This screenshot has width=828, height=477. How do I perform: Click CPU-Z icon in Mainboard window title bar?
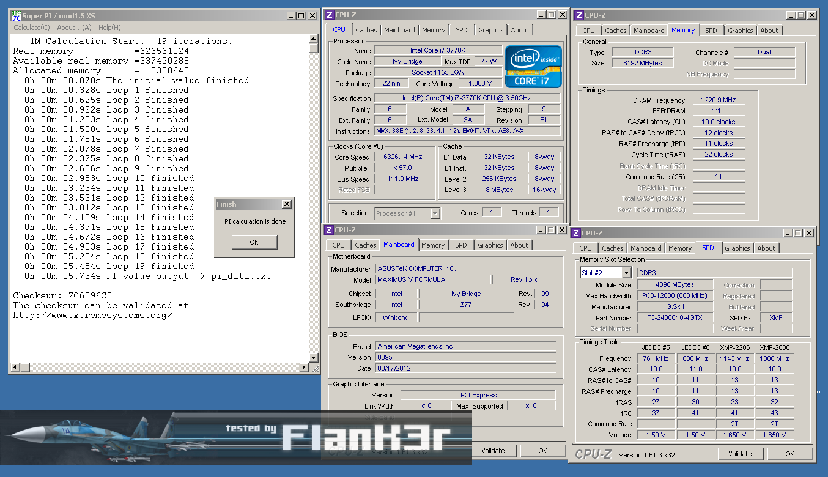(328, 230)
